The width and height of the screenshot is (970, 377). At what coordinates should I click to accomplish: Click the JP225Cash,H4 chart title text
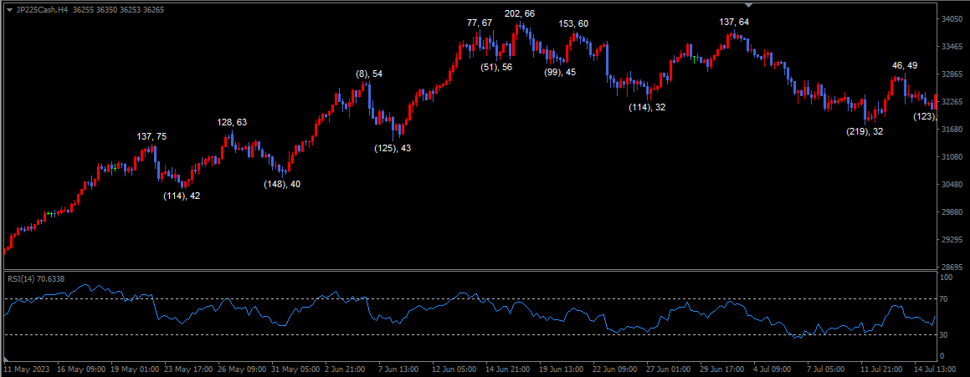(x=42, y=11)
